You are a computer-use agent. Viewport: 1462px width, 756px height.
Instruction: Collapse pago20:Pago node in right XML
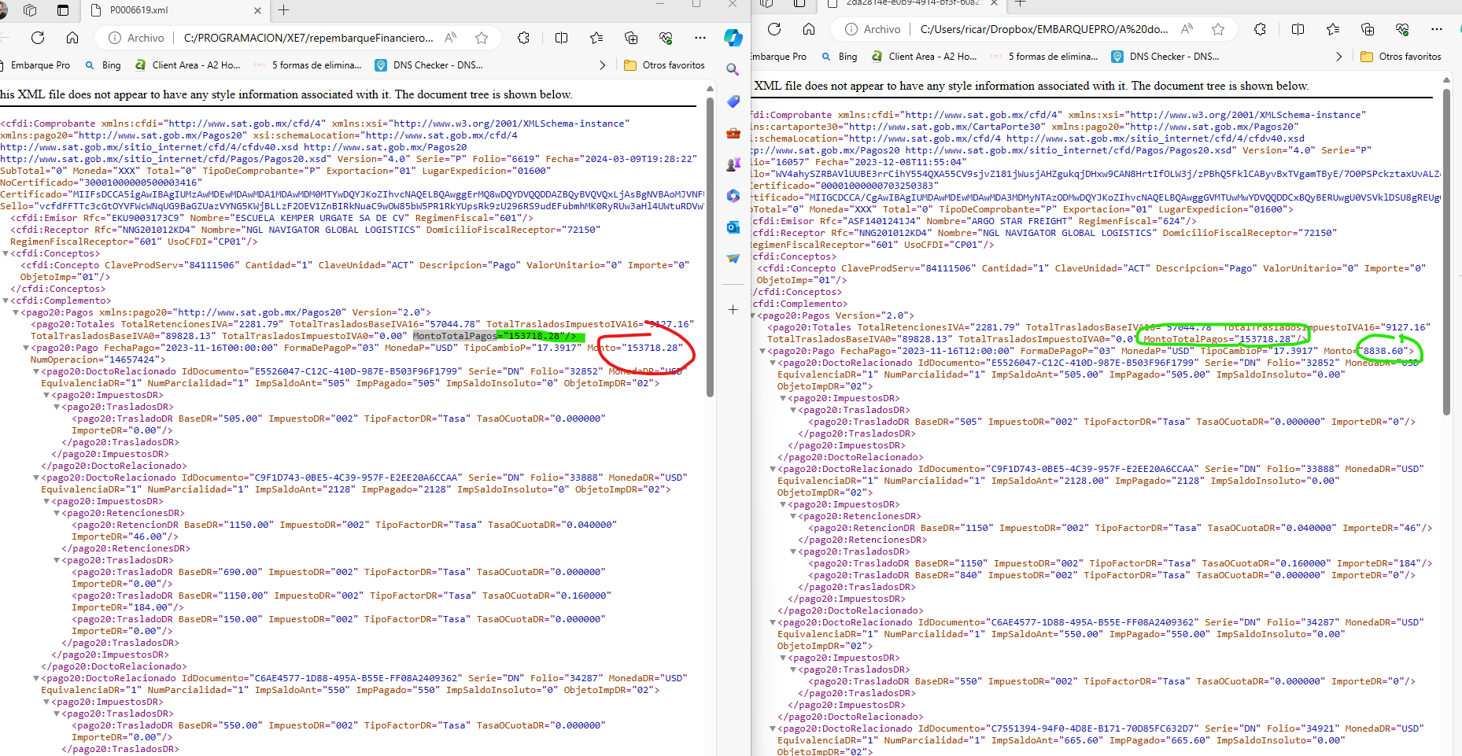point(762,351)
